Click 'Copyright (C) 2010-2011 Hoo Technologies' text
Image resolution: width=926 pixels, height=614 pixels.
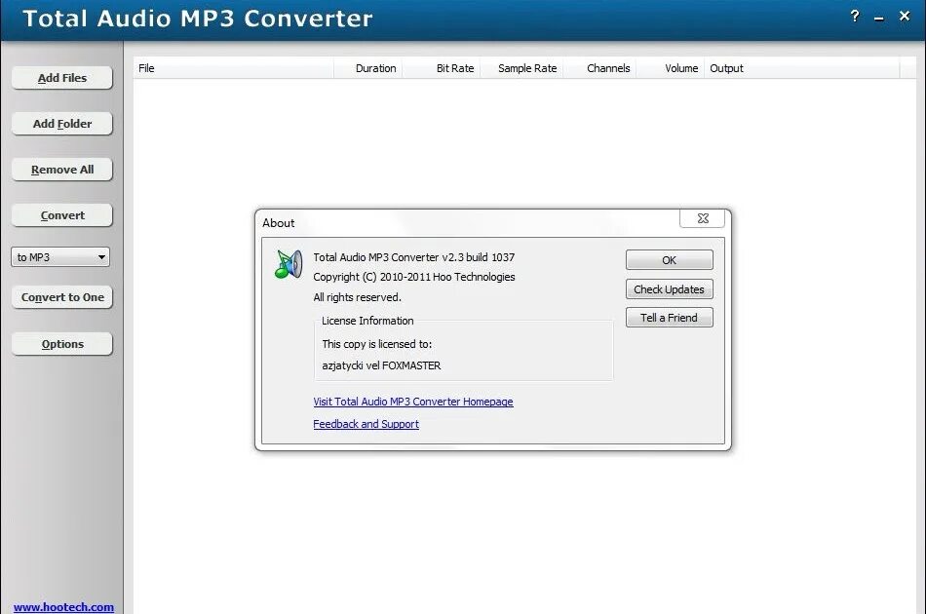point(414,277)
